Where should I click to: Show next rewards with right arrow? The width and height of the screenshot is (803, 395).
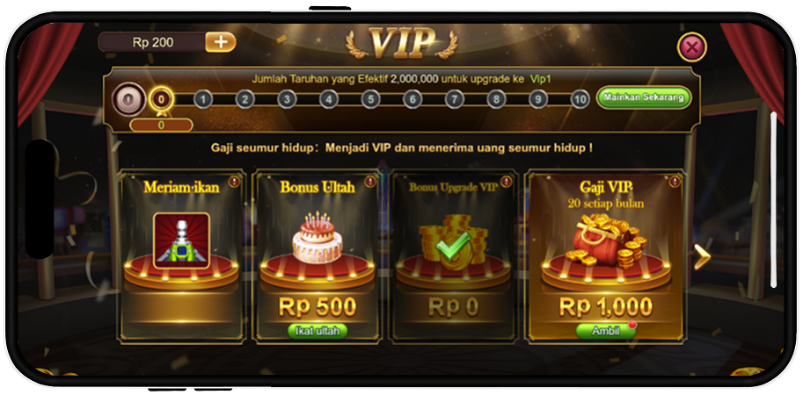(702, 256)
